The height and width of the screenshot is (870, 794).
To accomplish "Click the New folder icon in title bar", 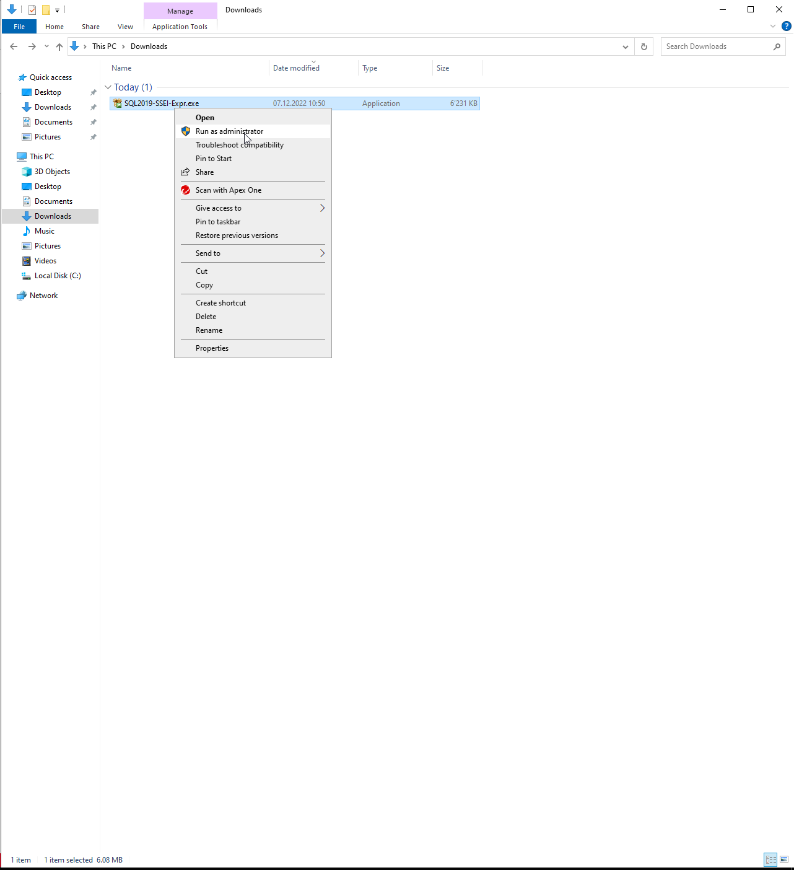I will point(46,10).
